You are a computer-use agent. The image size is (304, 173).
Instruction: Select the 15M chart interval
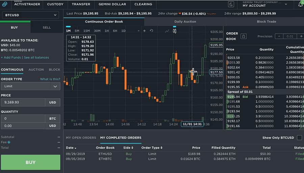(x=86, y=31)
